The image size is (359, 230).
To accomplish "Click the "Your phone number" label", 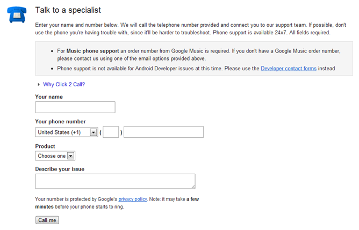I will (x=60, y=122).
